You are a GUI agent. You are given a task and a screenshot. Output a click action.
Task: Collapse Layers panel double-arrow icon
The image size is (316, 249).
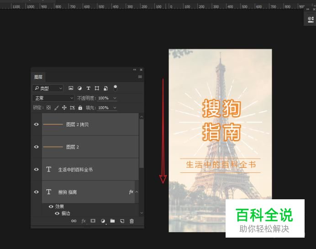134,70
